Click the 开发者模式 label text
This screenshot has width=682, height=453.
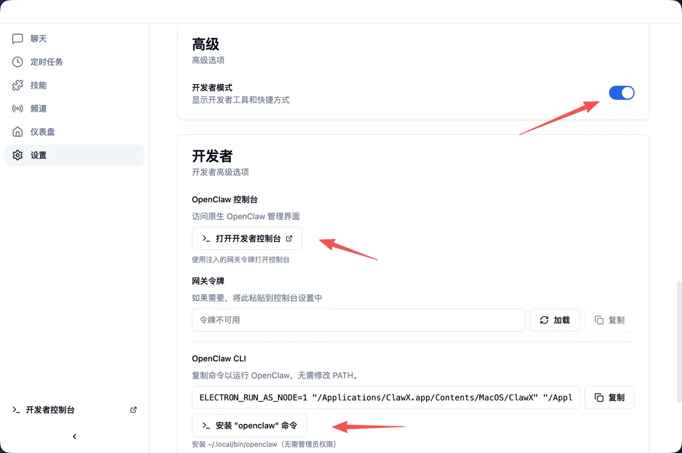coord(212,88)
